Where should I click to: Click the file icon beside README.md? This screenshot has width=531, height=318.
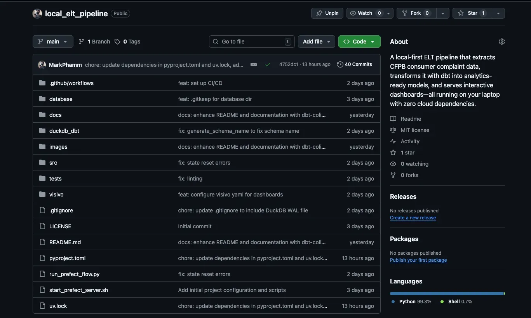42,242
